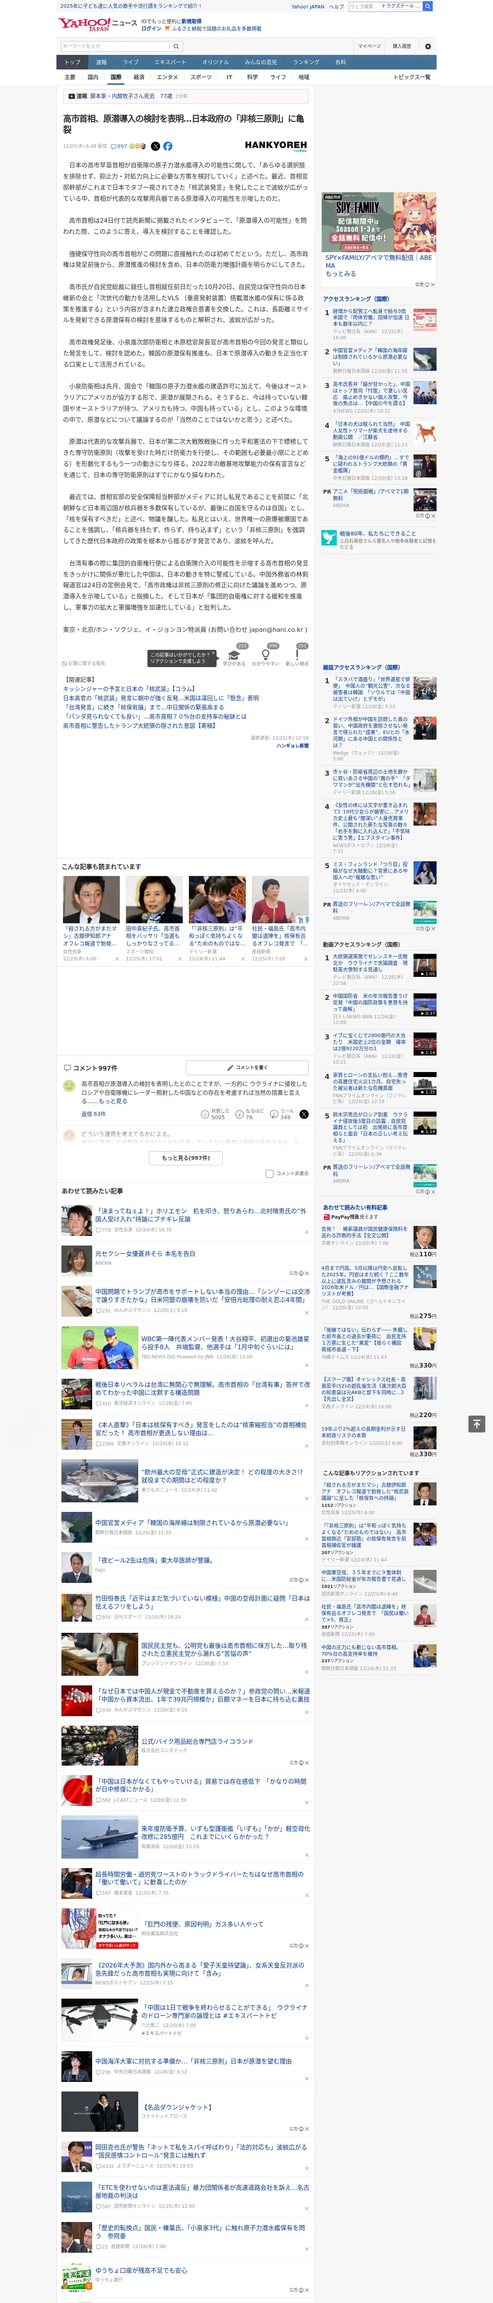Screen dimensions: 493x2303
Task: Click the コメントを書く button
Action: point(247,1067)
